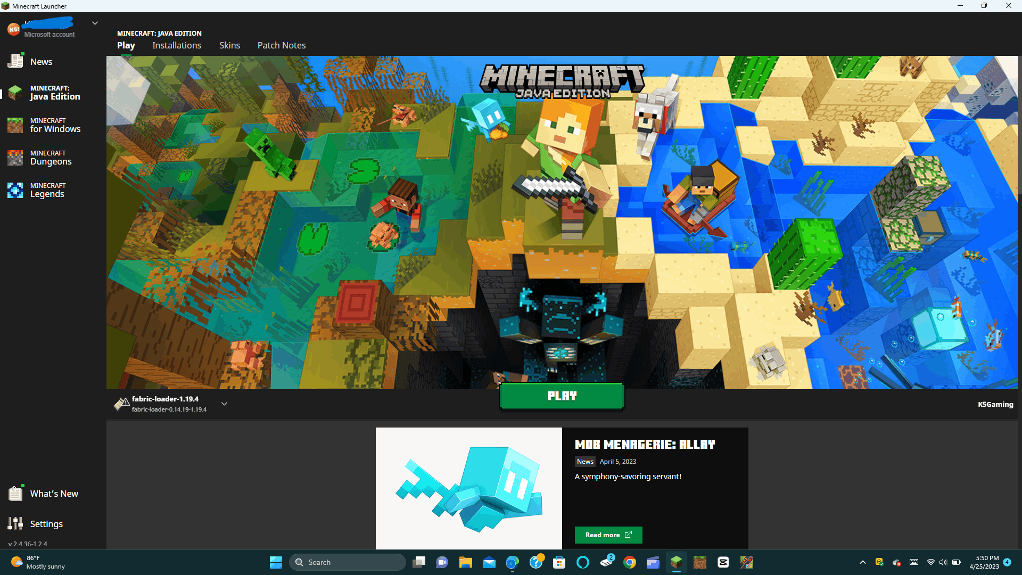Click the Allay mob news thumbnail

point(469,487)
